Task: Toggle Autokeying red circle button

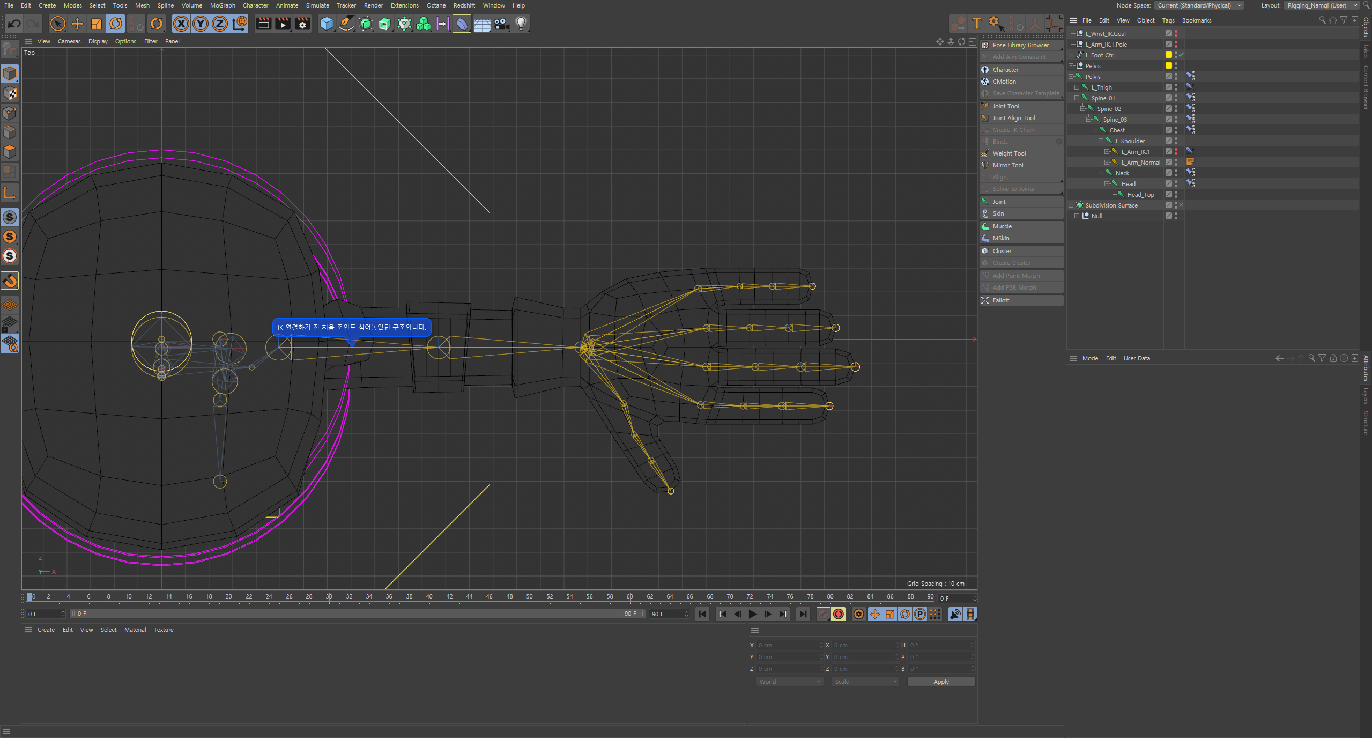Action: [x=839, y=614]
